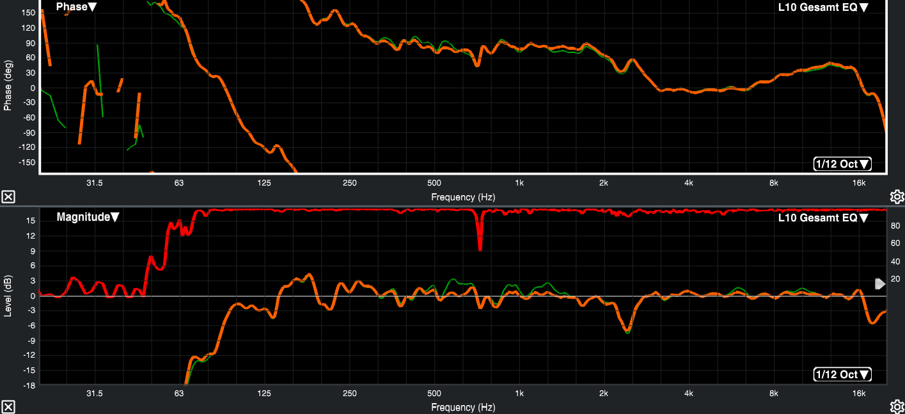
Task: Click the 'Phase (deg)' vertical axis label
Action: coord(8,88)
